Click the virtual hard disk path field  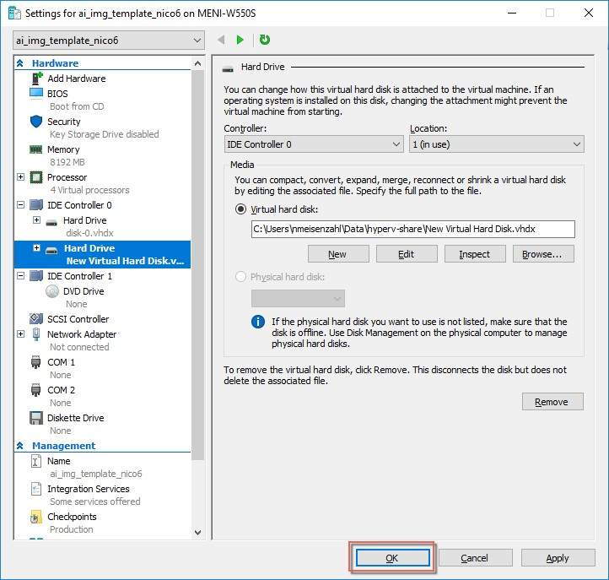coord(412,229)
